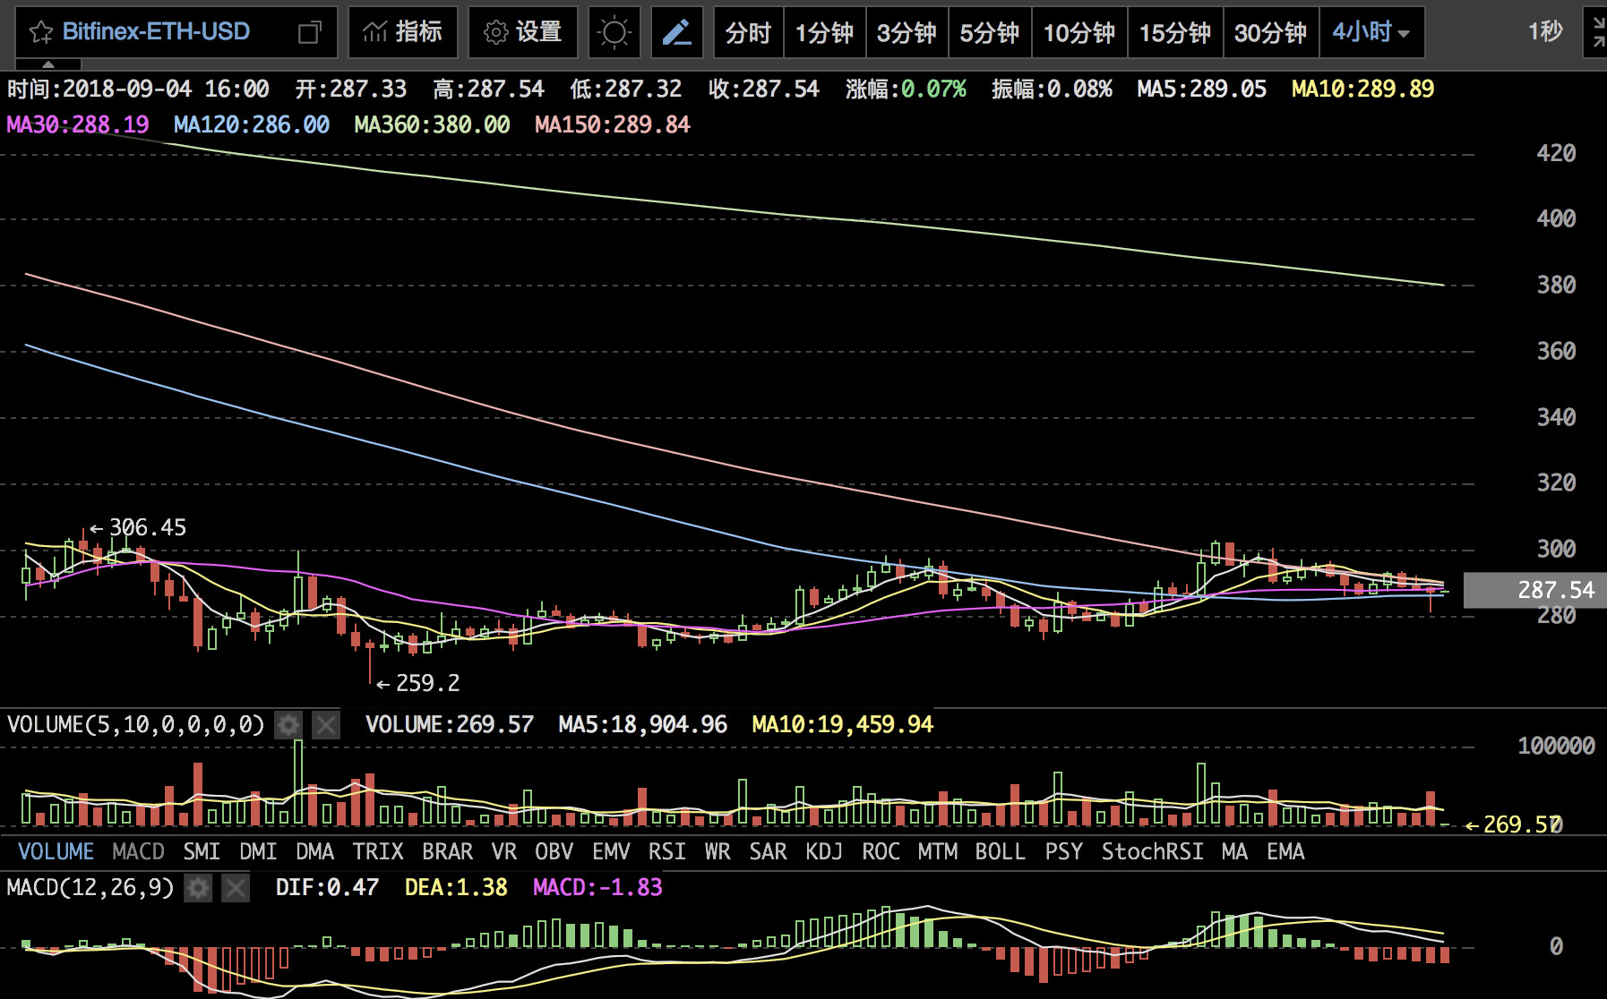Select the 5分钟 interval

click(990, 32)
